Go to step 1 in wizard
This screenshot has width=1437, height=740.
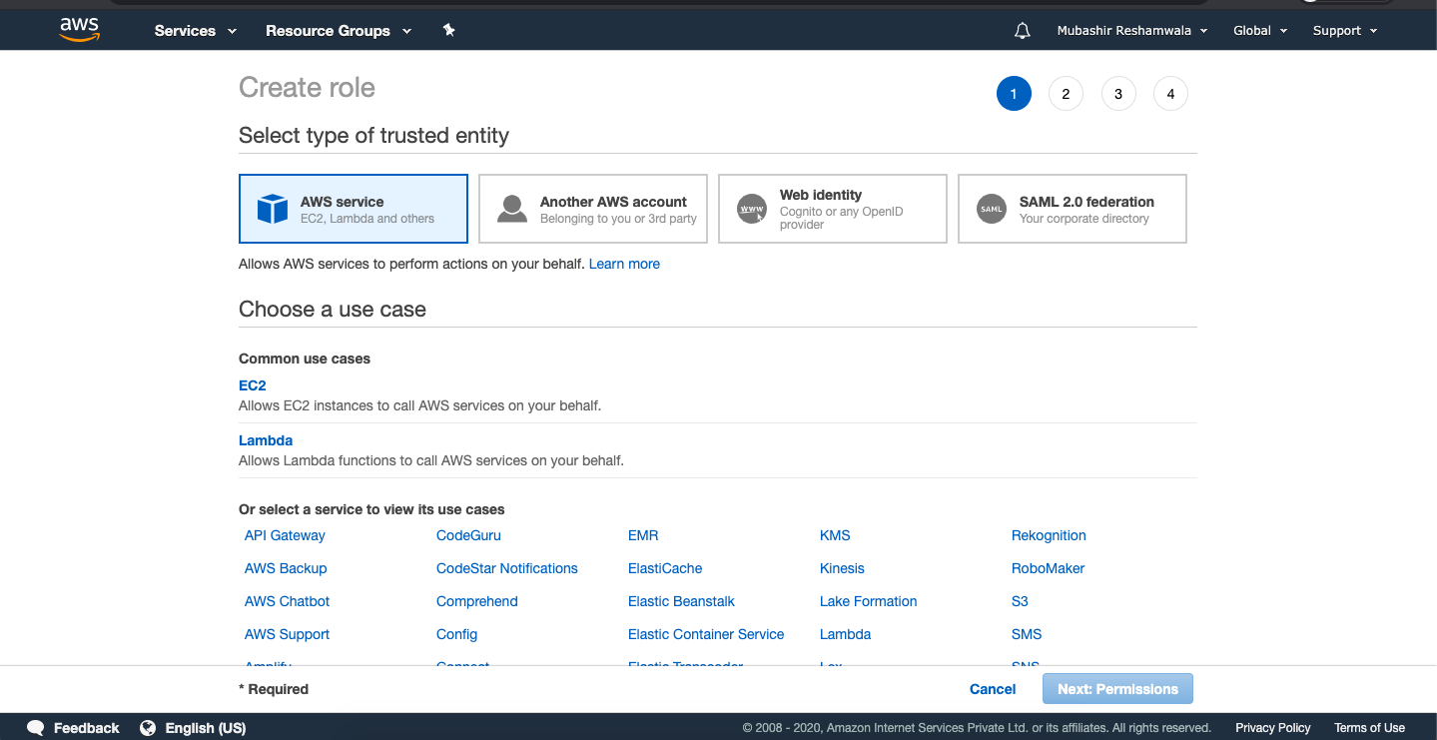coord(1014,94)
